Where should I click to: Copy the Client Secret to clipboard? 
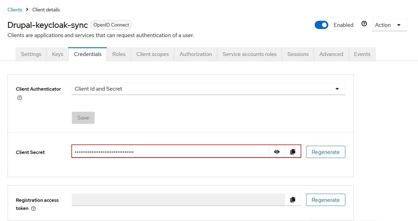click(293, 152)
